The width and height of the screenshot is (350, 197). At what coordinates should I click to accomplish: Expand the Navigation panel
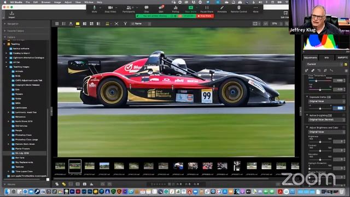point(5,24)
